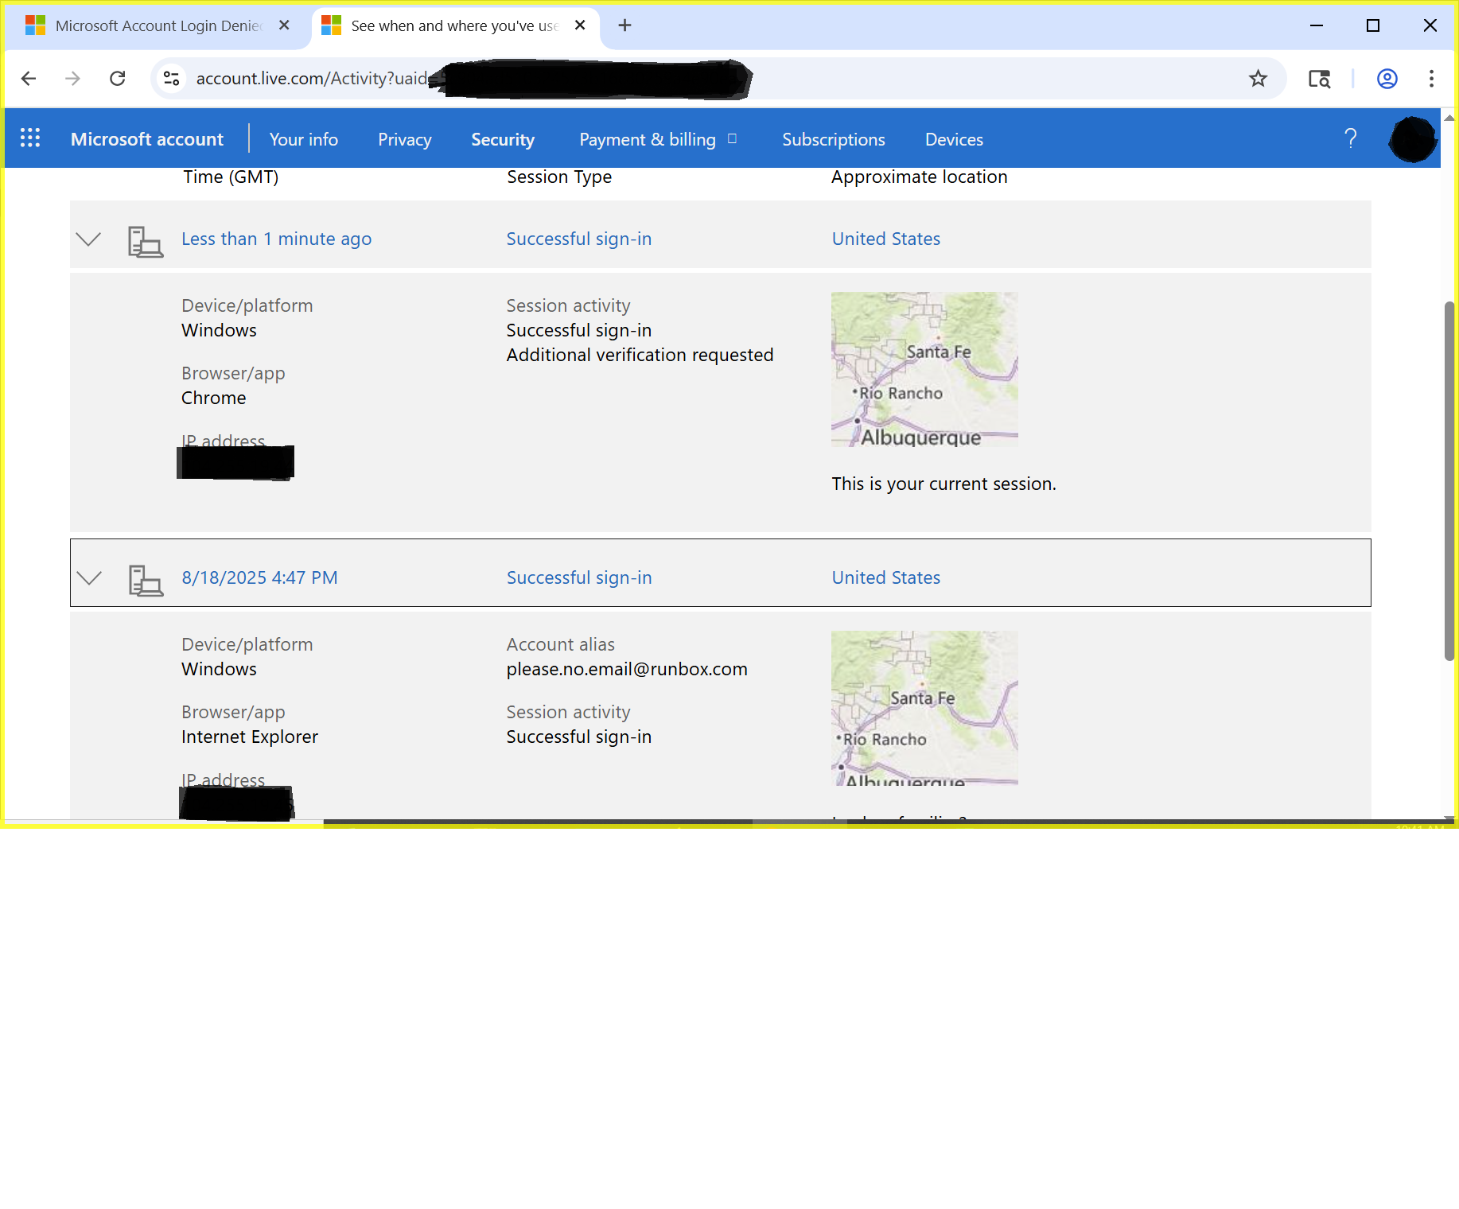Click the Account alias label
Viewport: 1459px width, 1209px height.
click(561, 644)
